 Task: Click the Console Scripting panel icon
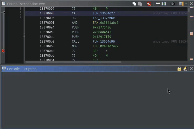[4, 69]
